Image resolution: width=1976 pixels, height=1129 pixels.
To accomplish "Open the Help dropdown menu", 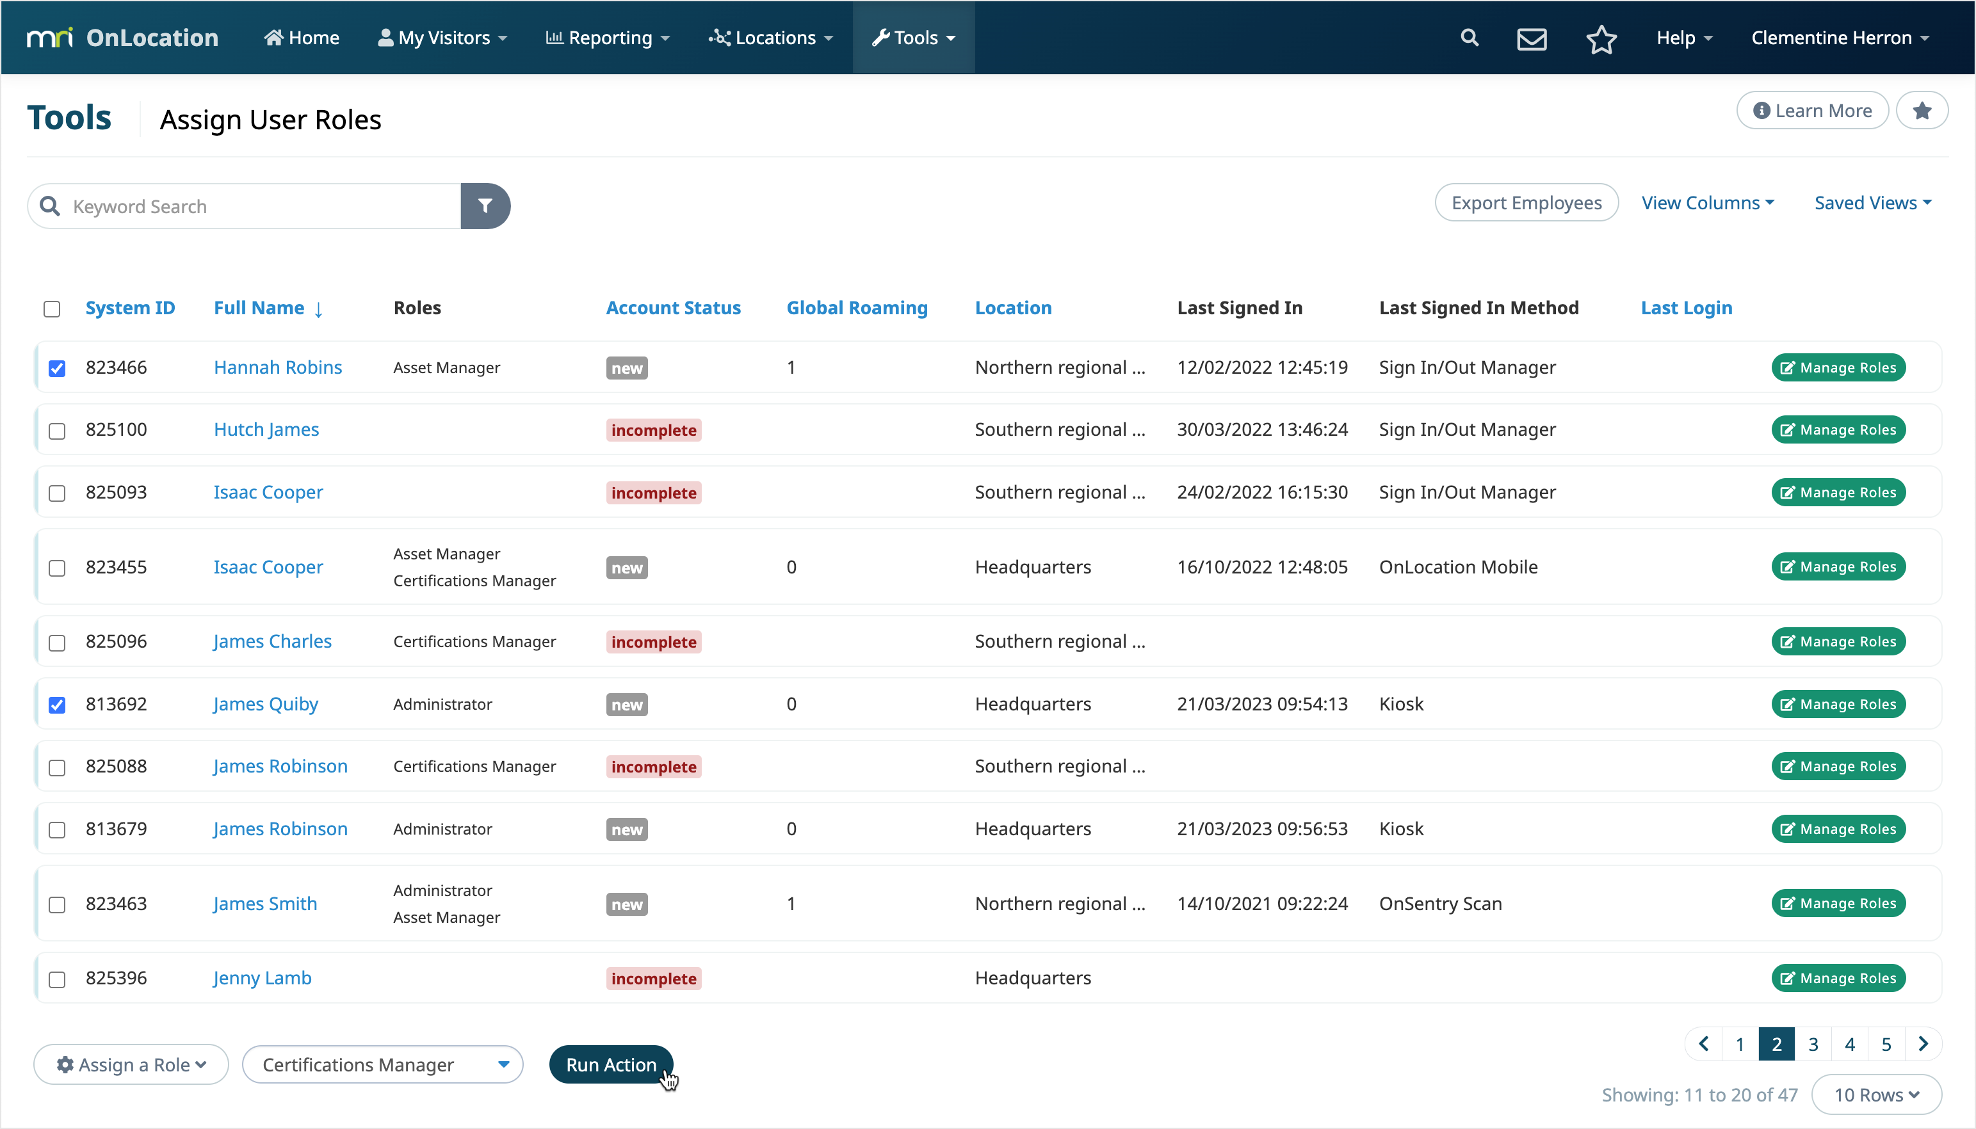I will 1683,37.
